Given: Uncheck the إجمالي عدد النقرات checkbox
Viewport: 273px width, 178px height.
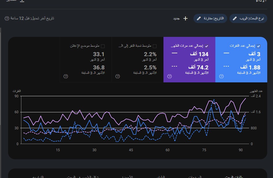Looking at the screenshot, I should click(258, 46).
